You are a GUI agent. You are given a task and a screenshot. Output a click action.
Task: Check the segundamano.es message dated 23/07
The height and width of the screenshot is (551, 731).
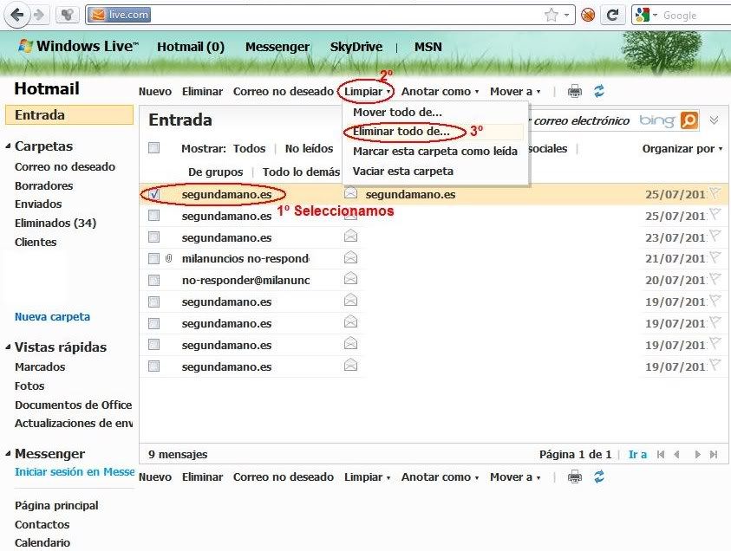tap(153, 237)
